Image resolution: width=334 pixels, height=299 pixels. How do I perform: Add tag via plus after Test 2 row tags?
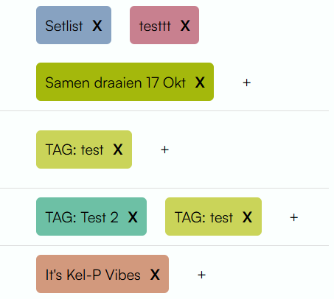[293, 217]
